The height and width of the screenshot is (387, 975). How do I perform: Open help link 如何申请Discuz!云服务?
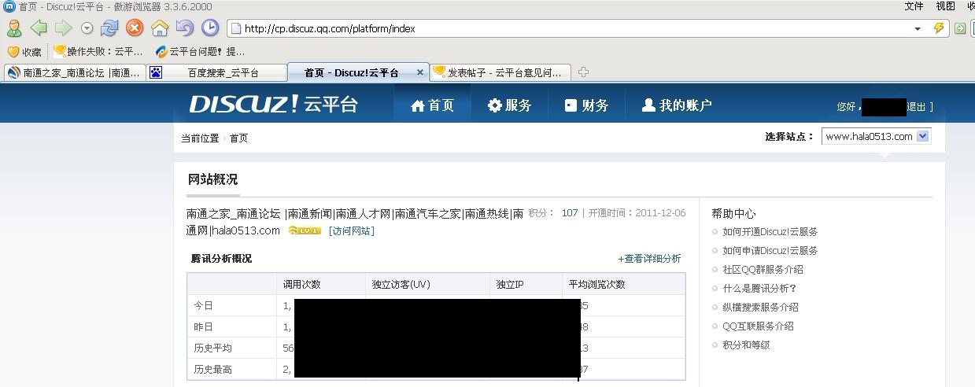770,251
